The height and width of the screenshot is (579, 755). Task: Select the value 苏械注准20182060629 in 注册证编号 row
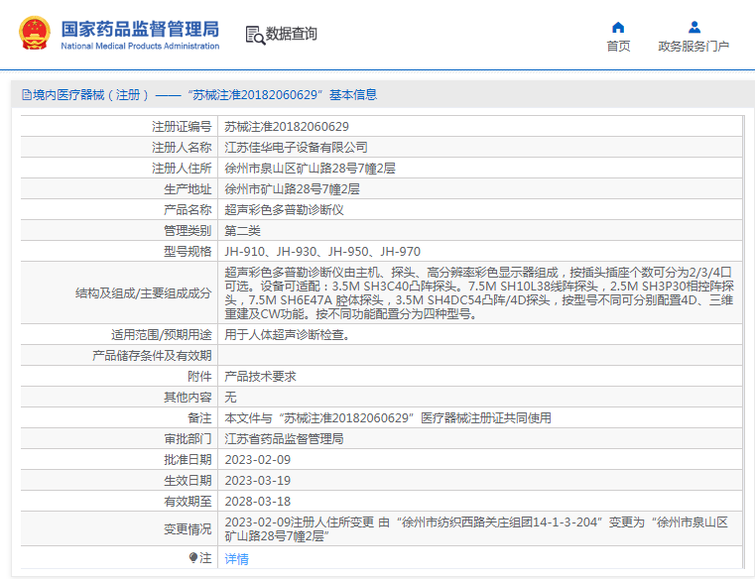coord(287,127)
